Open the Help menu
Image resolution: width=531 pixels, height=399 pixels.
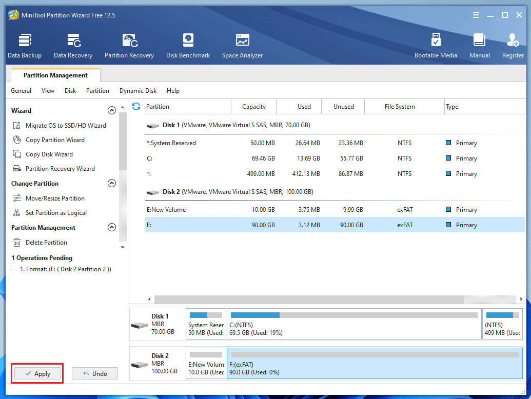173,91
